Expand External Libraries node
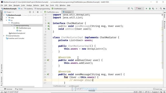Screen dimensions: 166x93 pyautogui.click(x=4, y=36)
